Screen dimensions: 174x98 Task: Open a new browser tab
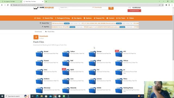[x=46, y=2]
